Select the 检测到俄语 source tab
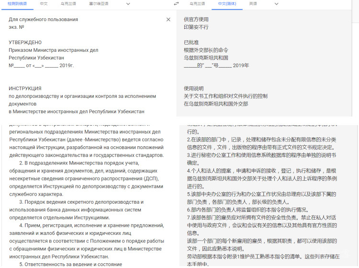The image size is (359, 268). (x=17, y=4)
